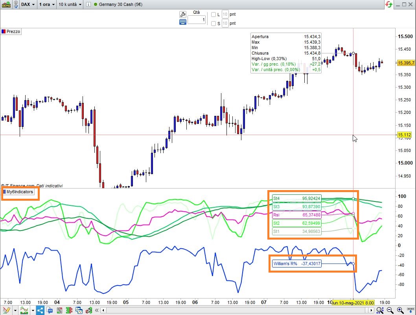This screenshot has height=315, width=416.
Task: Click the instrument info icon
Action: (x=88, y=4)
